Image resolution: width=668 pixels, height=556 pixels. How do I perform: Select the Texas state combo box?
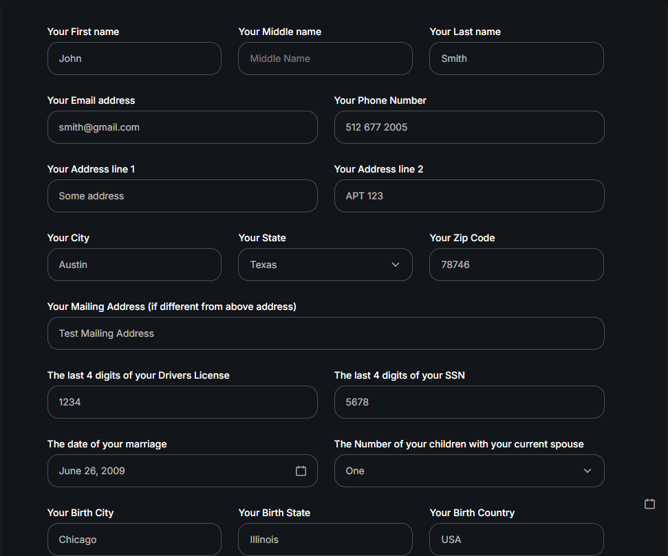325,265
